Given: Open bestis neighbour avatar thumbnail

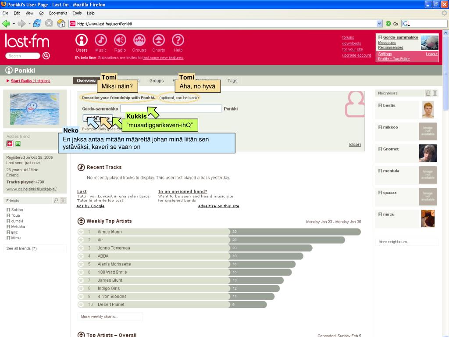Looking at the screenshot, I should (x=428, y=110).
